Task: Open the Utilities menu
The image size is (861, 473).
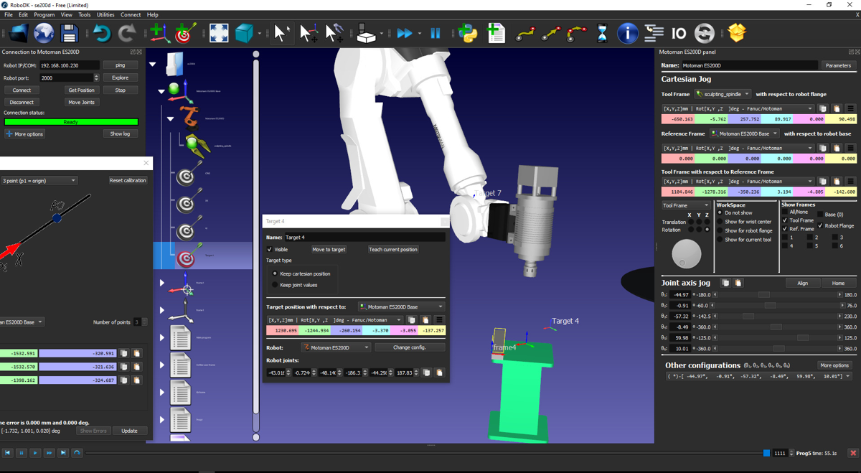Action: 105,14
